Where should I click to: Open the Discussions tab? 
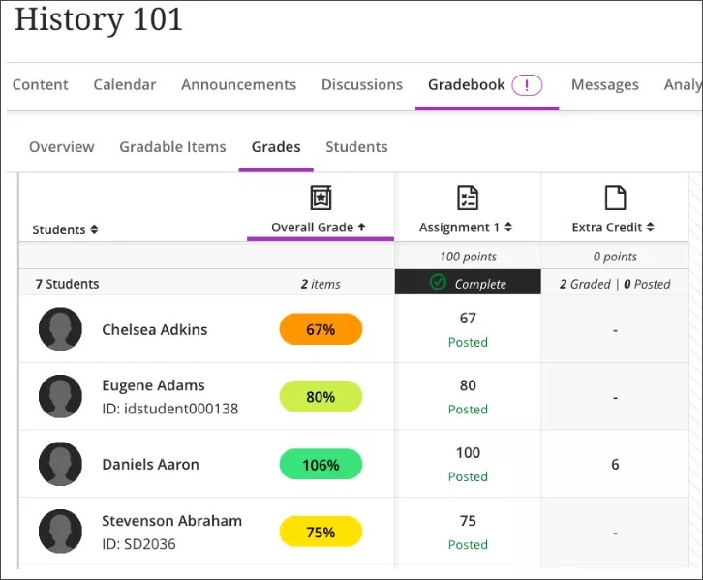361,85
